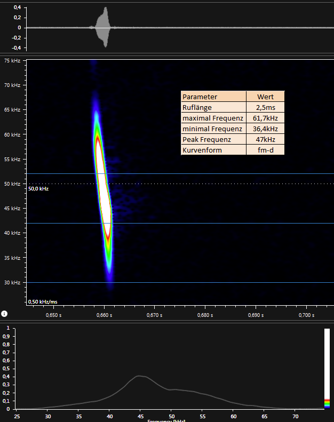Click the 50,0 kHz dotted line label

pyautogui.click(x=38, y=189)
